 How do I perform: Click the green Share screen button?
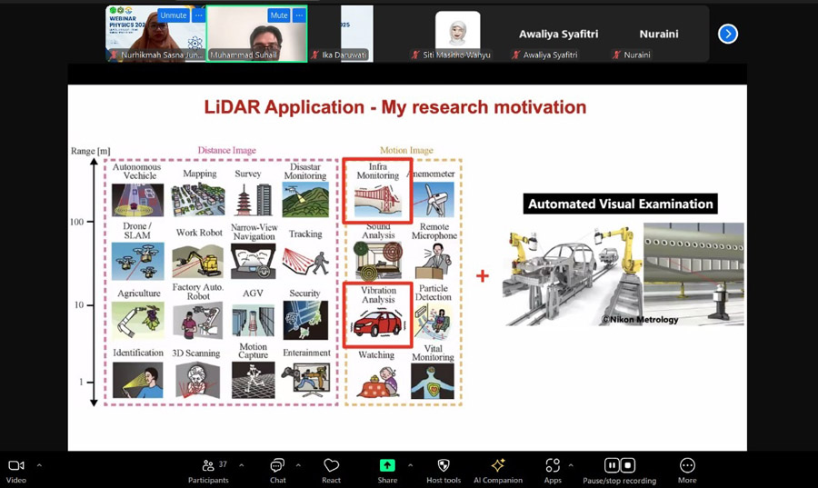tap(387, 466)
